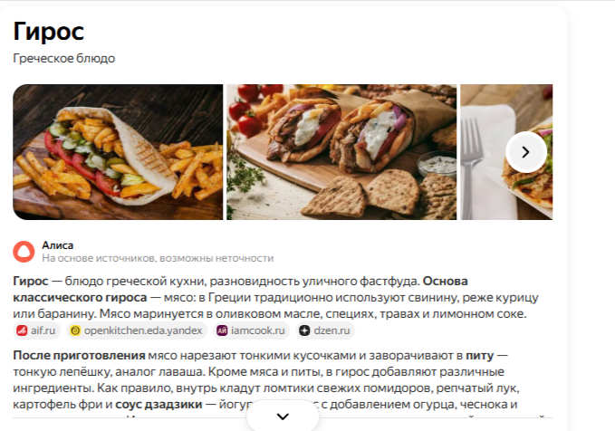This screenshot has width=615, height=431.
Task: Open the photo of two gyros wraps
Action: pyautogui.click(x=341, y=152)
